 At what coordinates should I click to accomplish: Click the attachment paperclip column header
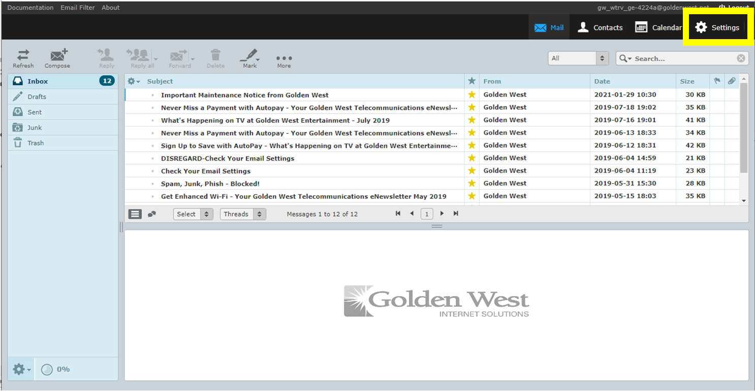[x=732, y=81]
